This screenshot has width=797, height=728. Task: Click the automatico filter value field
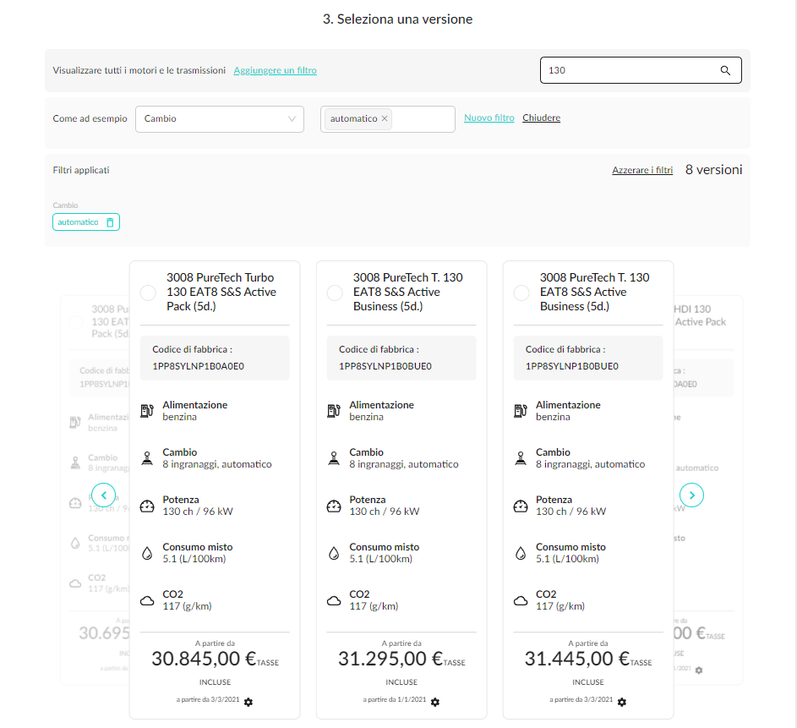tap(387, 119)
